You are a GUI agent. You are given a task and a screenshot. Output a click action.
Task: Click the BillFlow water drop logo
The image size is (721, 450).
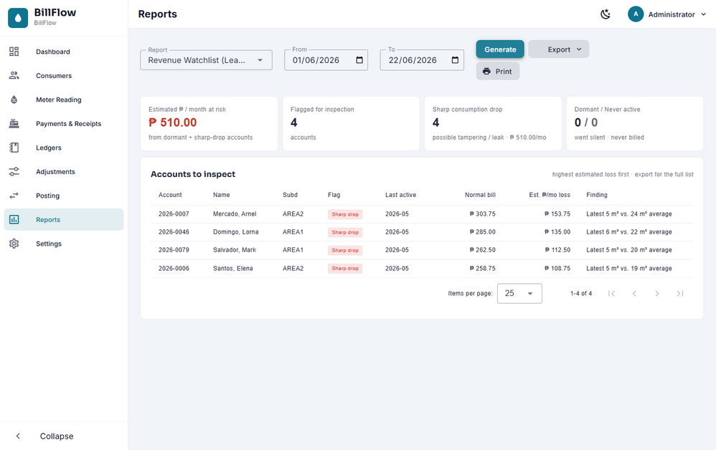[x=18, y=18]
